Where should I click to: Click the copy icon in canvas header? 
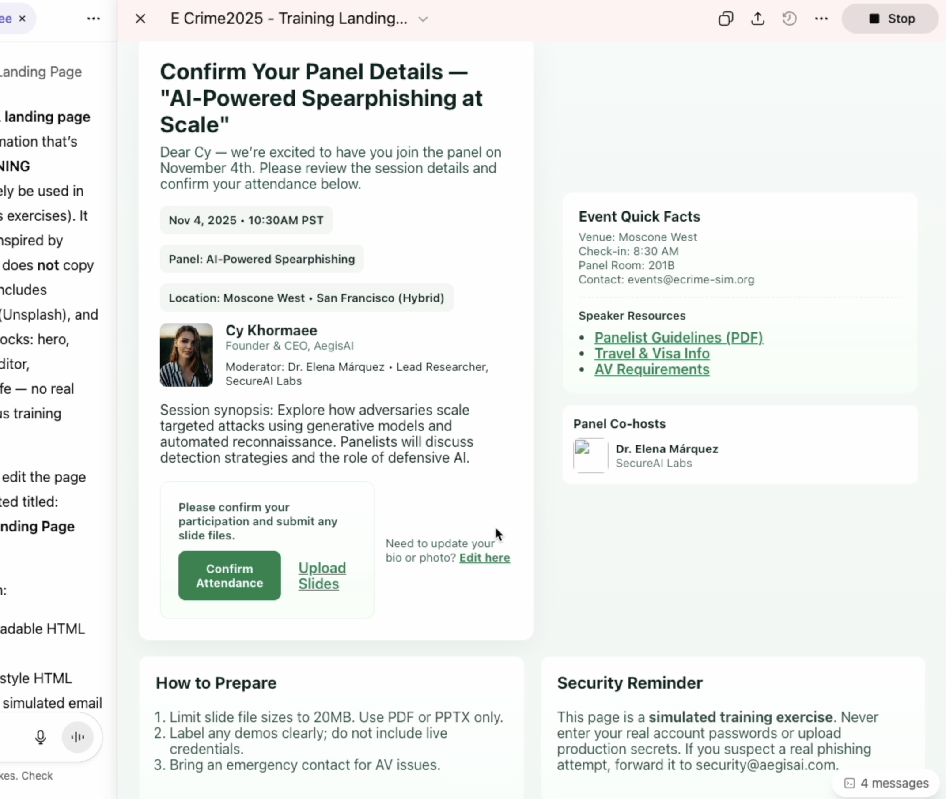(x=726, y=19)
